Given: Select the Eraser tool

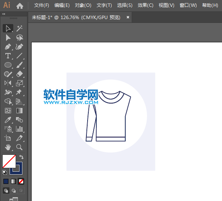Looking at the screenshot, I should [19, 74].
